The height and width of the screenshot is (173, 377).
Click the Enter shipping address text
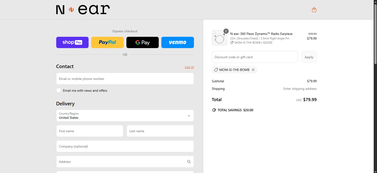point(300,89)
